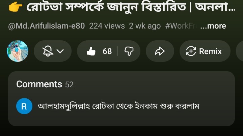The height and width of the screenshot is (136, 243).
Task: Tap the pointing hand emoji in title
Action: click(16, 7)
